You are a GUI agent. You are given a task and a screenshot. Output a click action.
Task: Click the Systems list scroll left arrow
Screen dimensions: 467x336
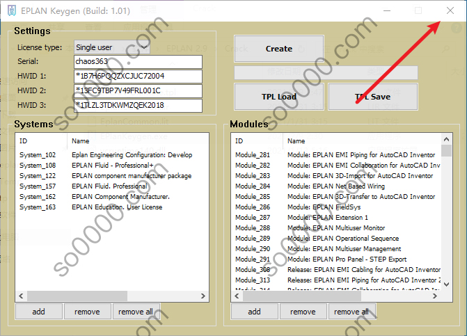[x=21, y=296]
